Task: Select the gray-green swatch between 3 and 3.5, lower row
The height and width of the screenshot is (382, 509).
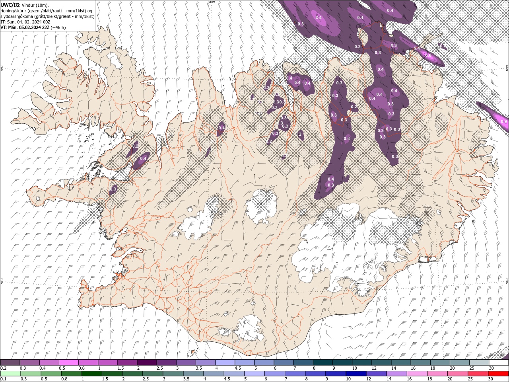Action: click(x=173, y=373)
